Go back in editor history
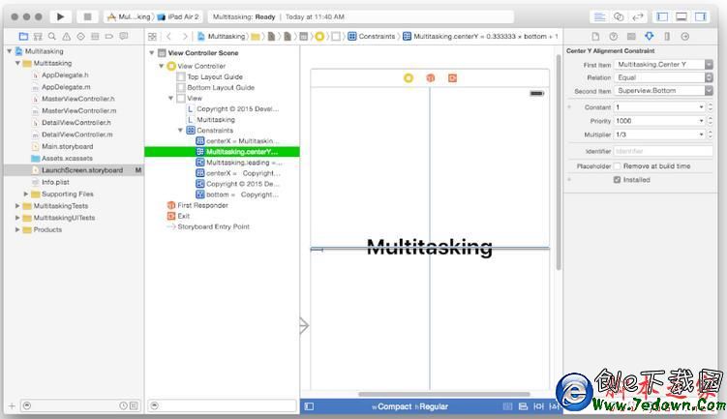Screen dimensions: 727x419 tap(168, 36)
